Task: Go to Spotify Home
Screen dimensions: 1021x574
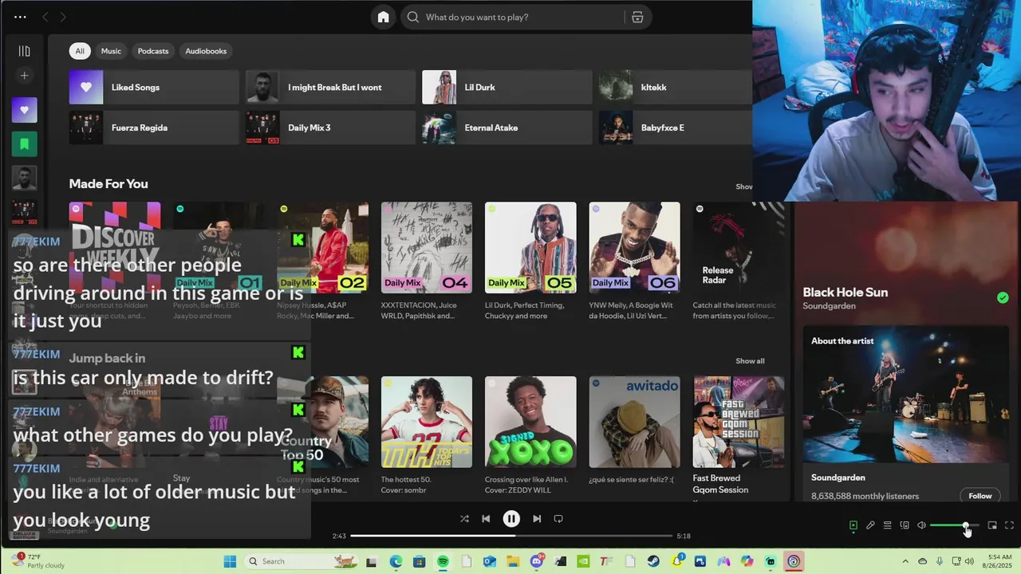Action: 383,17
